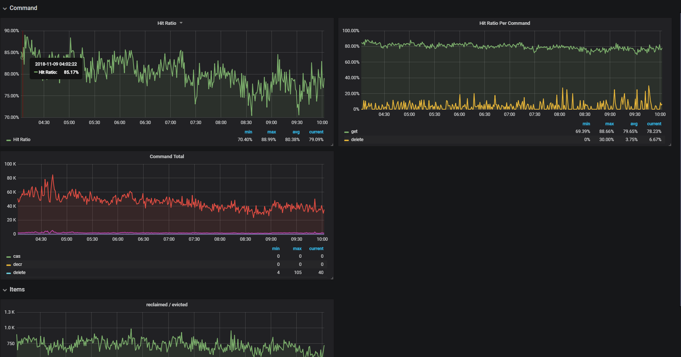Open the Hit Ratio Per Command panel title
Screen dimensions: 681x357
point(504,23)
